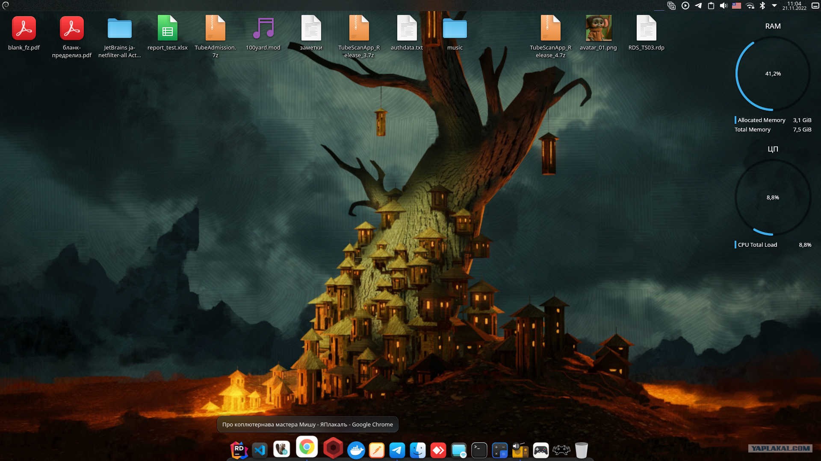821x461 pixels.
Task: Click the Allocated Memory label
Action: point(762,120)
